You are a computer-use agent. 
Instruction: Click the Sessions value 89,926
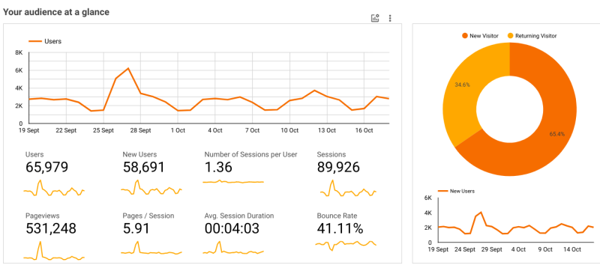point(338,167)
